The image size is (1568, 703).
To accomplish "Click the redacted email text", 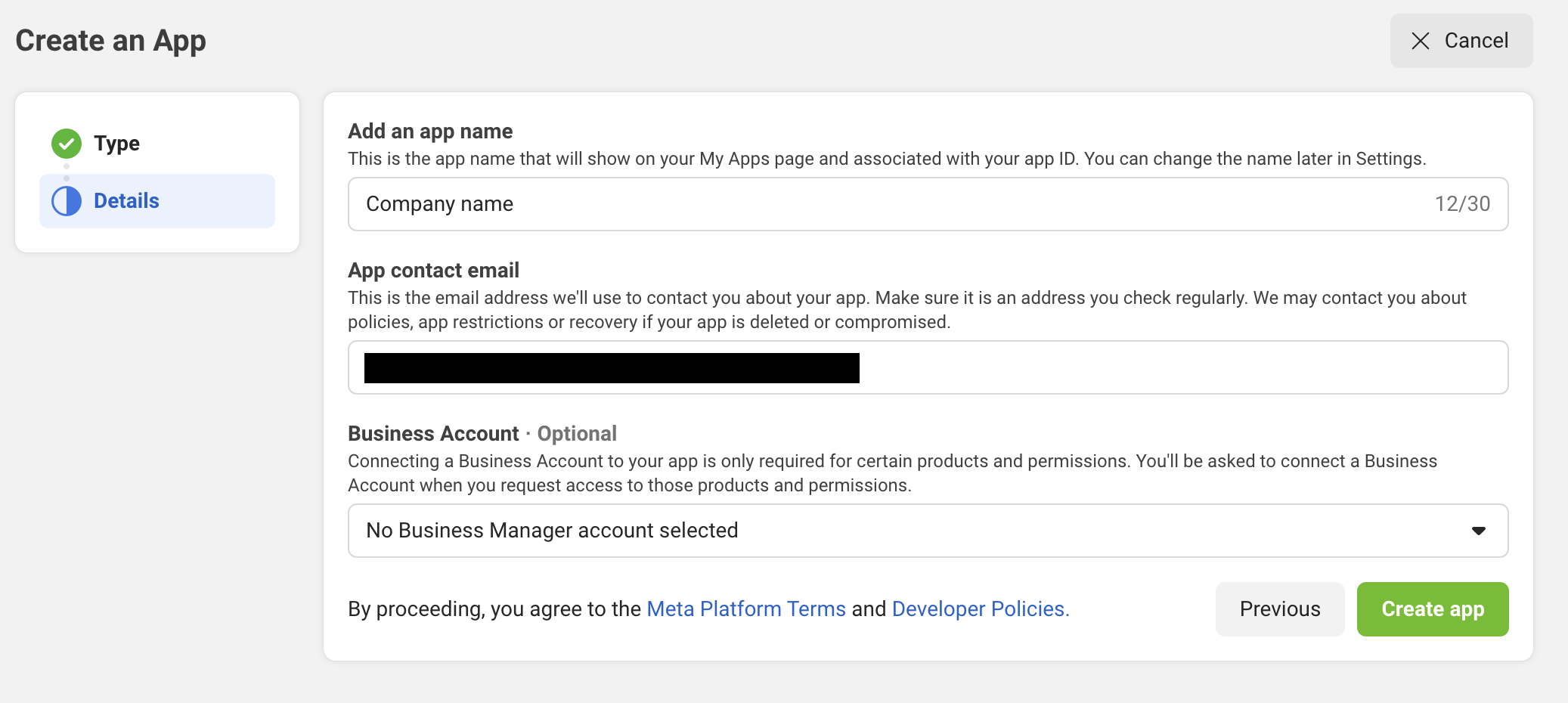I will pyautogui.click(x=611, y=368).
